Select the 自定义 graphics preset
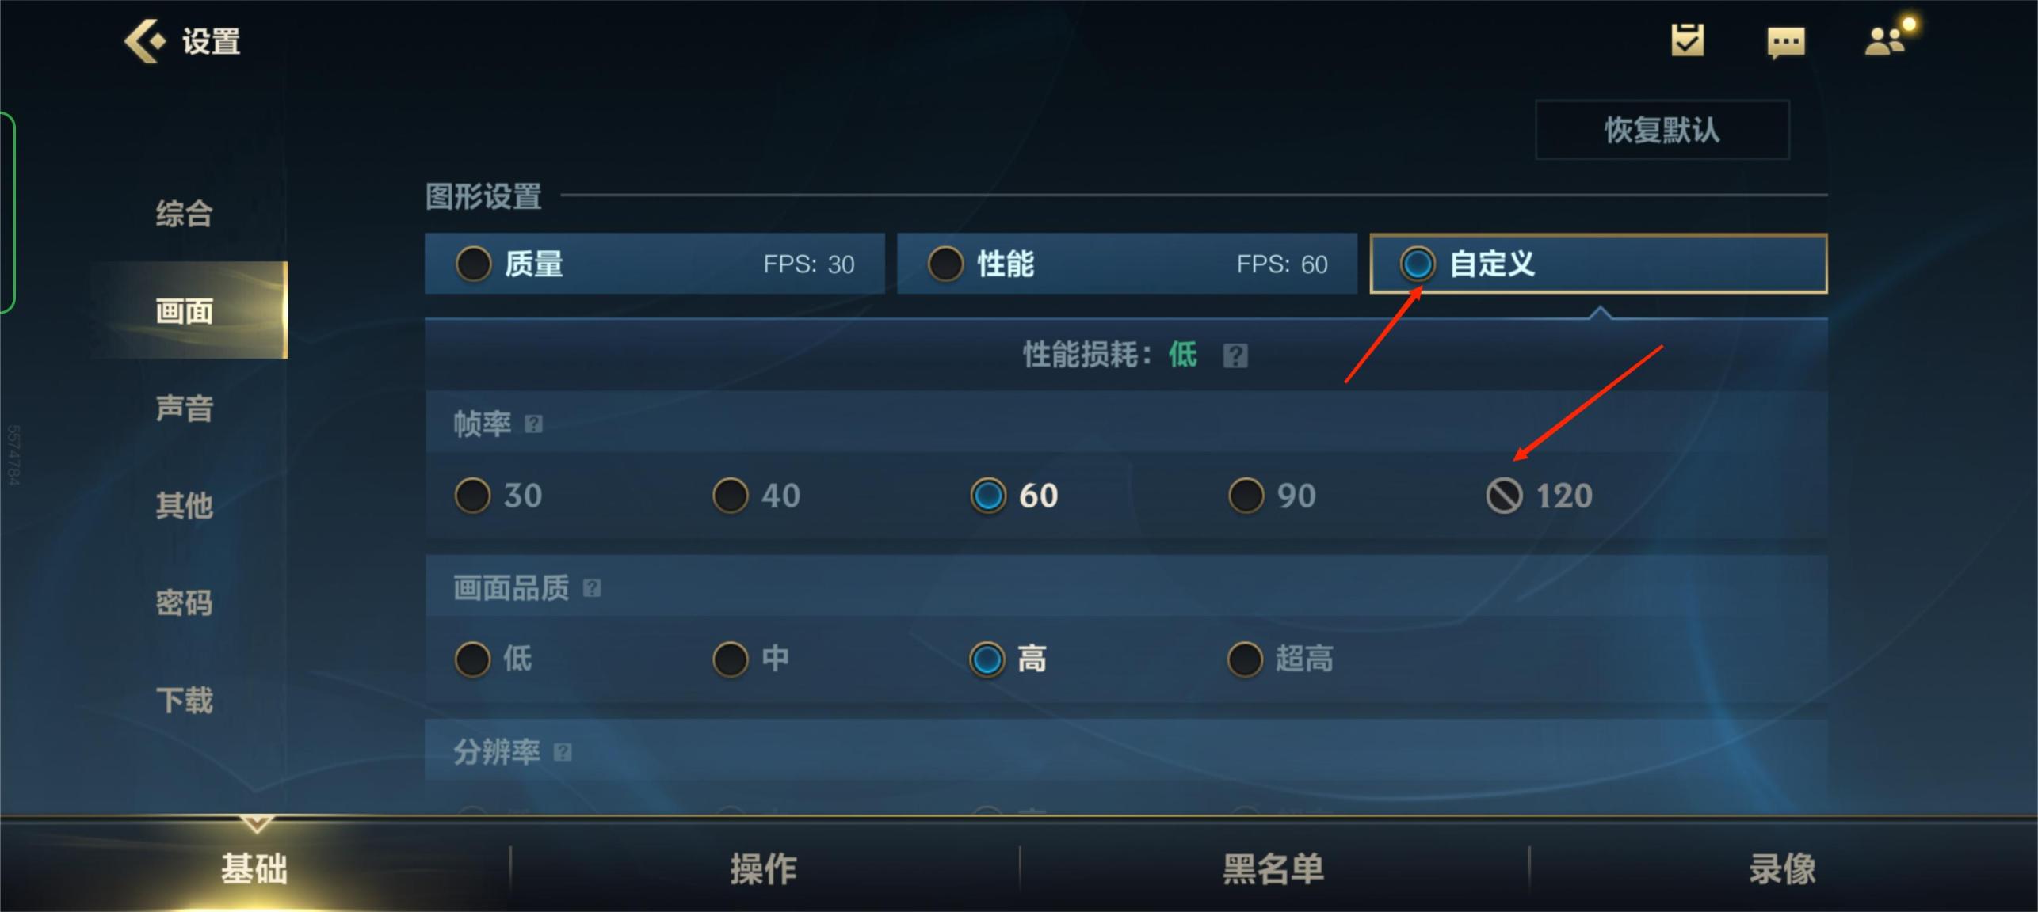The image size is (2038, 912). click(1598, 264)
